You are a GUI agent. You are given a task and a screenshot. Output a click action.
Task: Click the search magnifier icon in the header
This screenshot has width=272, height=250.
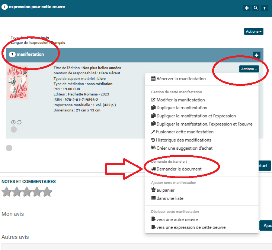tap(256, 8)
